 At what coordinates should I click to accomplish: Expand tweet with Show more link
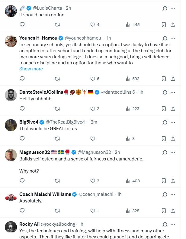31,69
